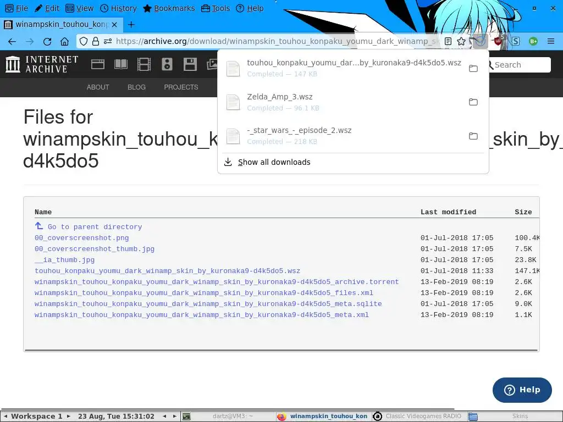The image size is (563, 422).
Task: Open the Zelda_Amp_3.wsz download entry
Action: (x=343, y=102)
